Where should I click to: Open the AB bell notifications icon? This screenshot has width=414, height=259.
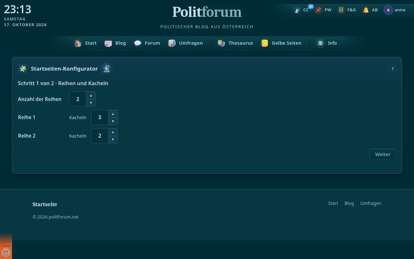click(x=366, y=10)
